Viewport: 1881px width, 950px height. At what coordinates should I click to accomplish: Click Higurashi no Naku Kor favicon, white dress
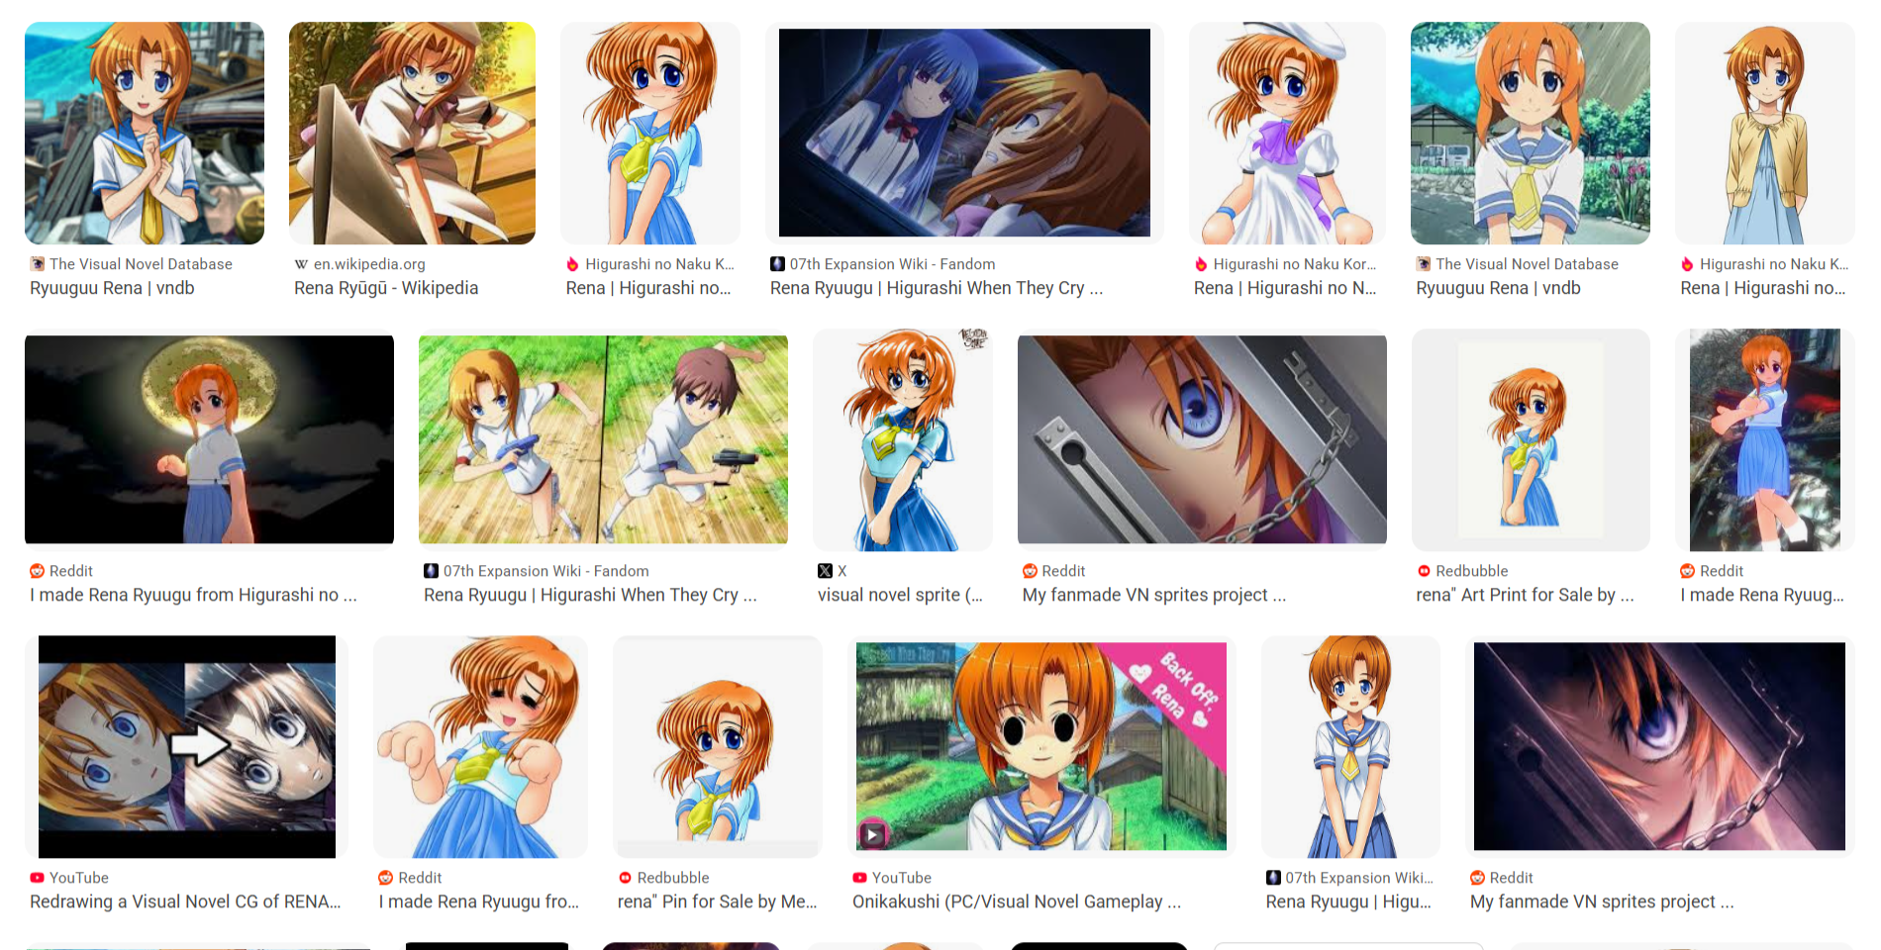1201,264
